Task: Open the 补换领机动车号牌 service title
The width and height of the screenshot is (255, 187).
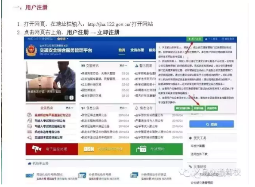Action: pyautogui.click(x=100, y=175)
